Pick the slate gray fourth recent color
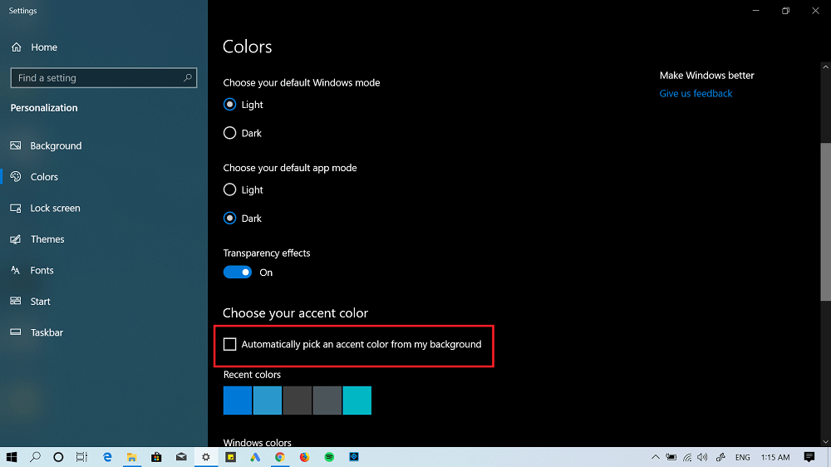This screenshot has height=467, width=831. click(327, 401)
